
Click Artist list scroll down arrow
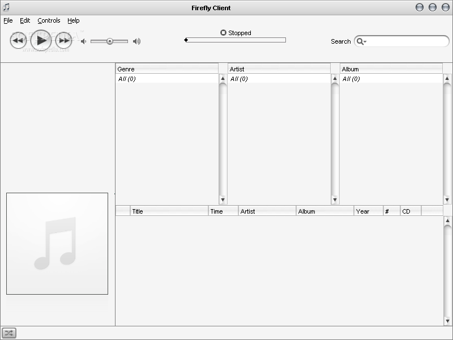point(335,199)
